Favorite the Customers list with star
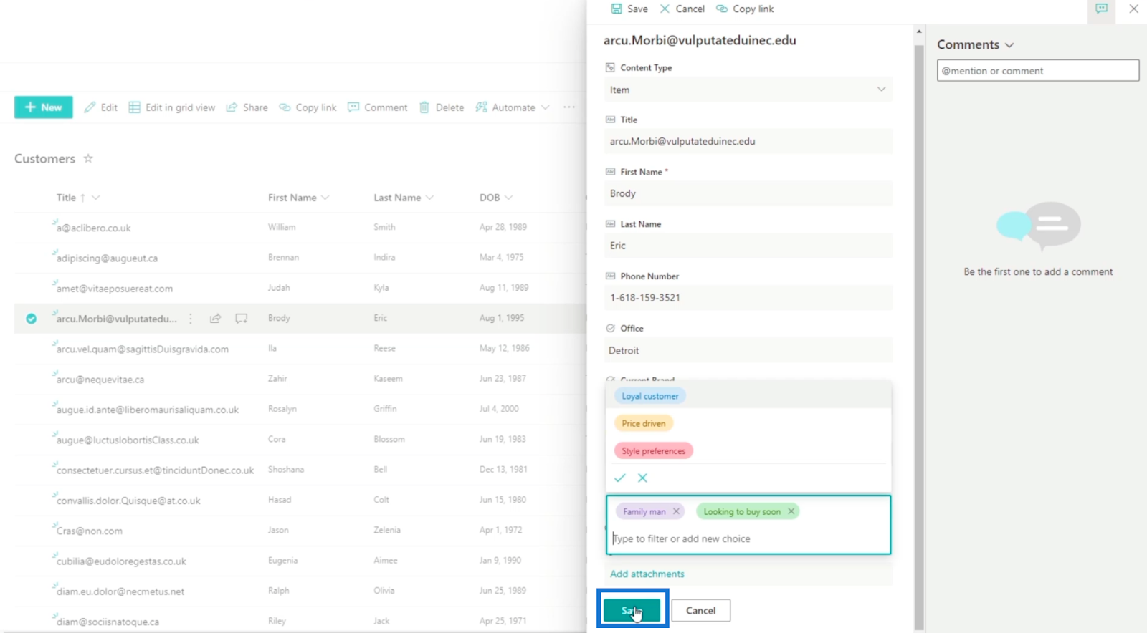 [88, 158]
